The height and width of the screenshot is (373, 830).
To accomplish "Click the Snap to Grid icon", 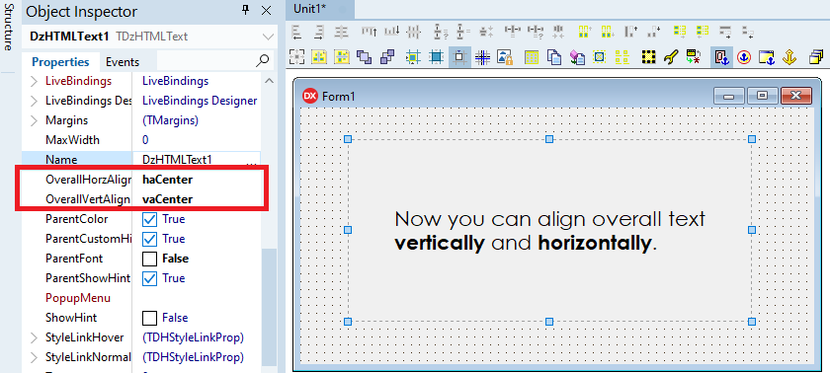I will pyautogui.click(x=482, y=57).
